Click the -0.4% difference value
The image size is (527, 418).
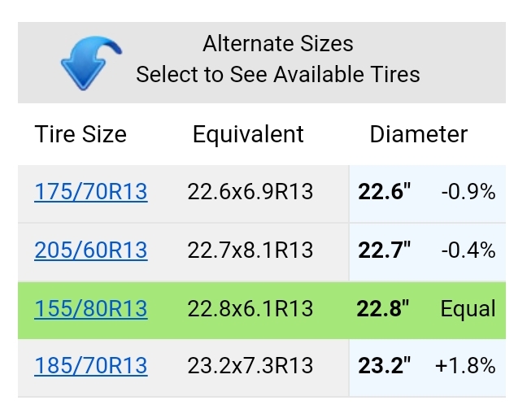[468, 250]
